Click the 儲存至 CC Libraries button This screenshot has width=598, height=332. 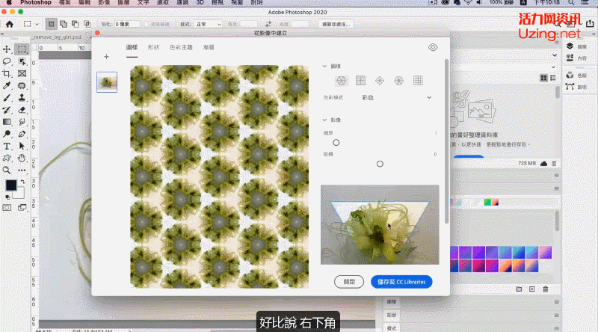[401, 282]
